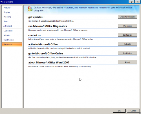Click the Word Options title bar text
The height and width of the screenshot is (114, 141).
pos(7,2)
